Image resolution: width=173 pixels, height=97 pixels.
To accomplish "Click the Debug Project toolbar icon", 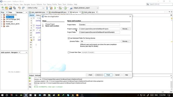I will click(x=60, y=8).
